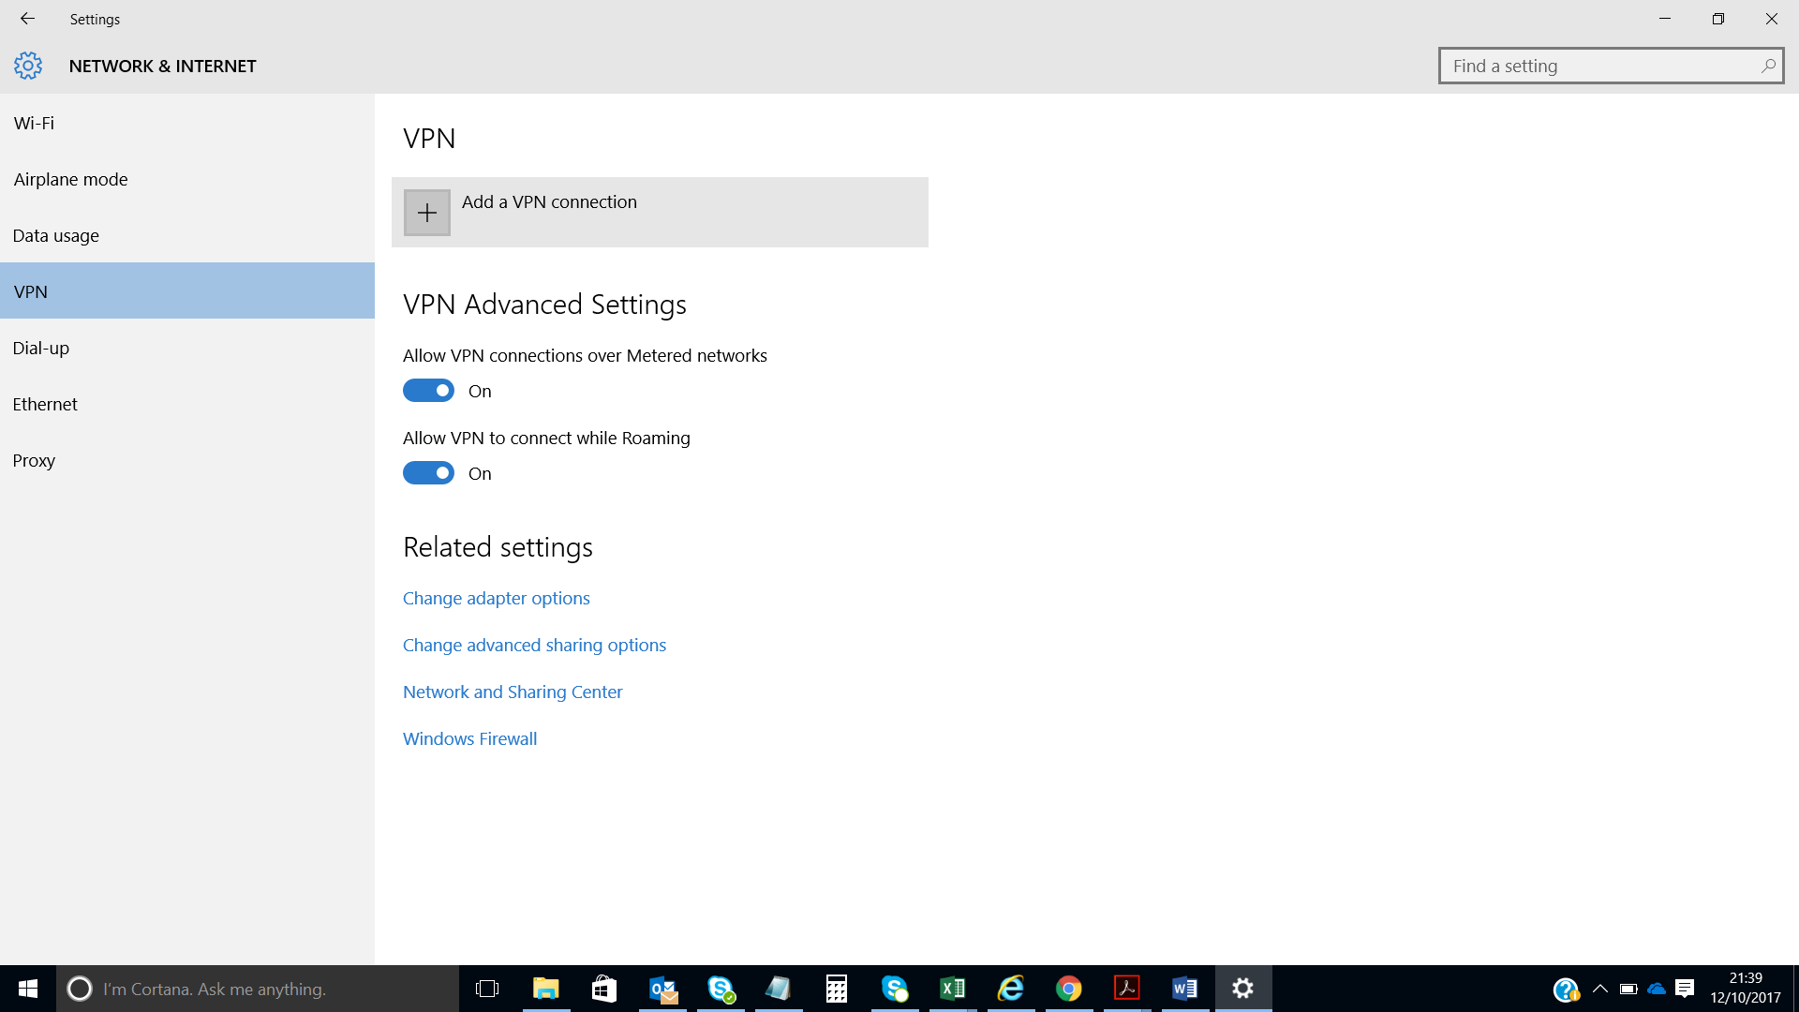Open the Windows Firewall link

469,738
